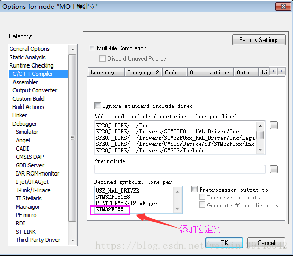The width and height of the screenshot is (293, 256).
Task: Check Preprocessor output to file option
Action: [x=194, y=189]
